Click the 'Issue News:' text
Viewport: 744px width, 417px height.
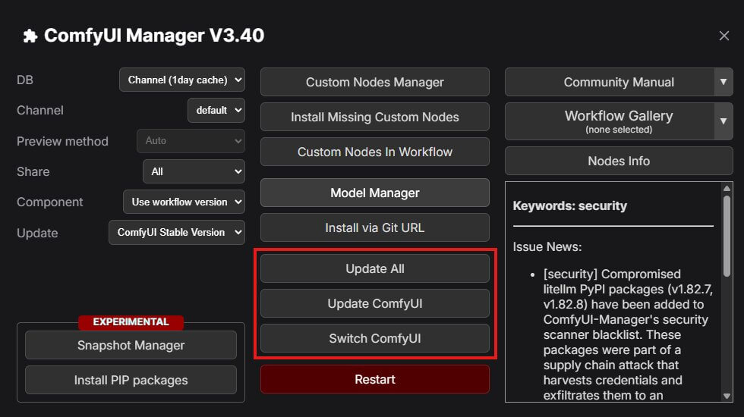[547, 246]
